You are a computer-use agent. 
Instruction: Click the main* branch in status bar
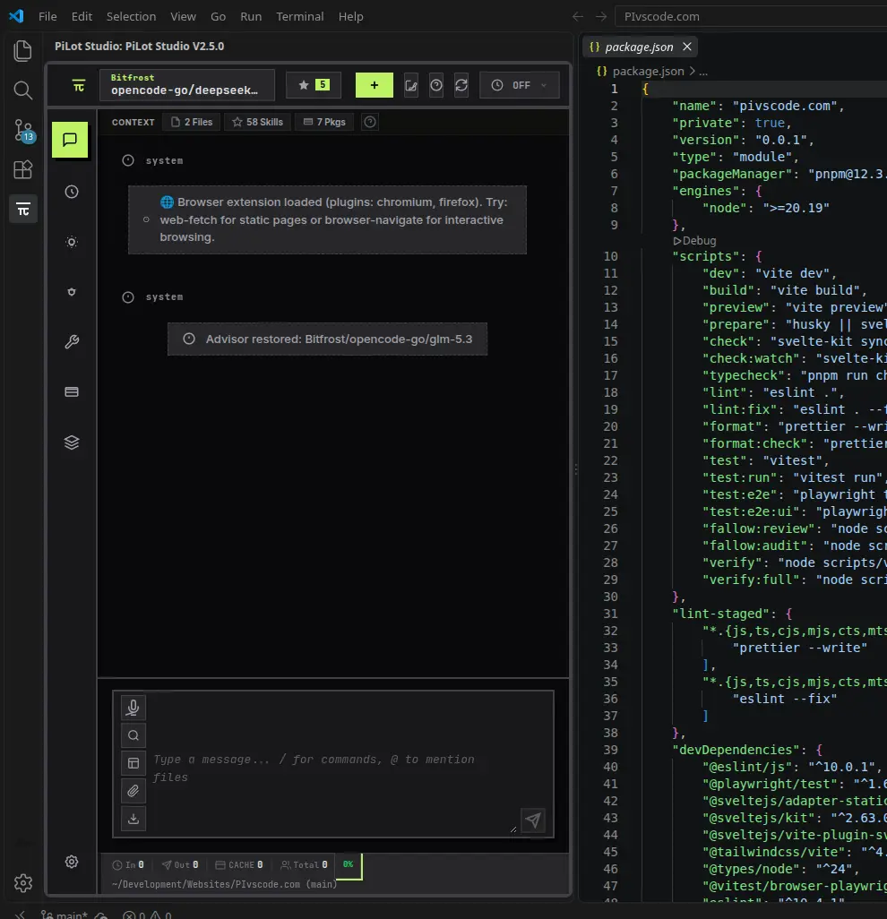point(64,915)
